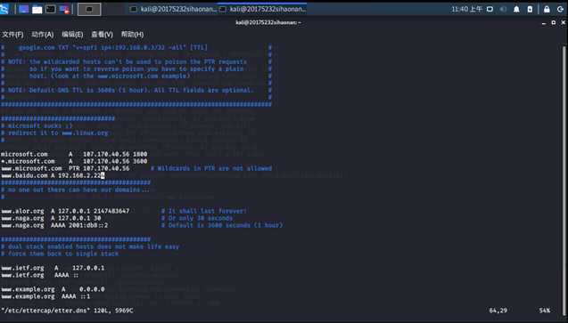Click the 'www.example.org AAAA ::1' line
The image size is (568, 323).
[x=45, y=296]
